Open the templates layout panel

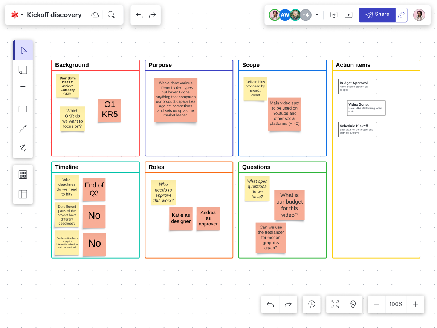(23, 194)
